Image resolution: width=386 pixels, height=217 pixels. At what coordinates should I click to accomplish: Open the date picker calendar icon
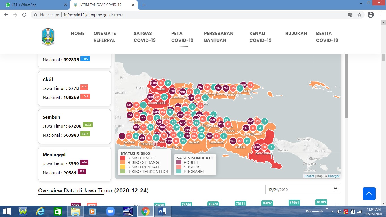click(x=335, y=190)
